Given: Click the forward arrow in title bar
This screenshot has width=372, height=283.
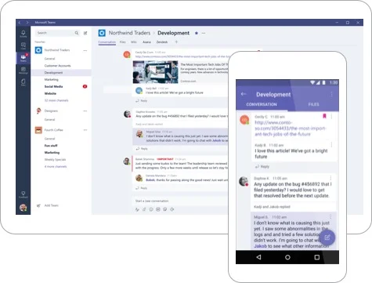Looking at the screenshot, I should pyautogui.click(x=27, y=23).
